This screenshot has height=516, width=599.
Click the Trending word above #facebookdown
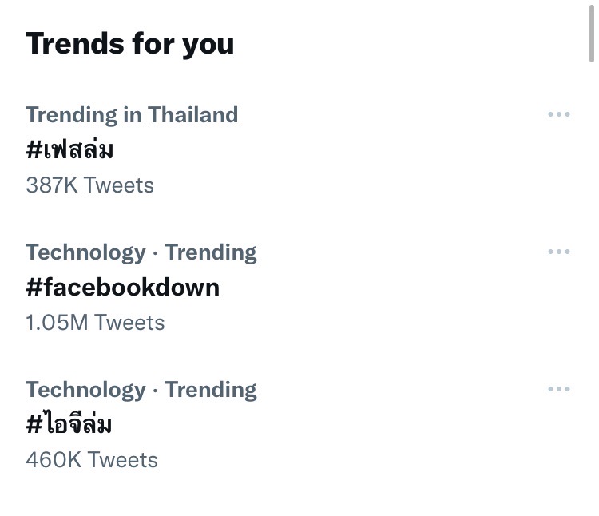(211, 252)
